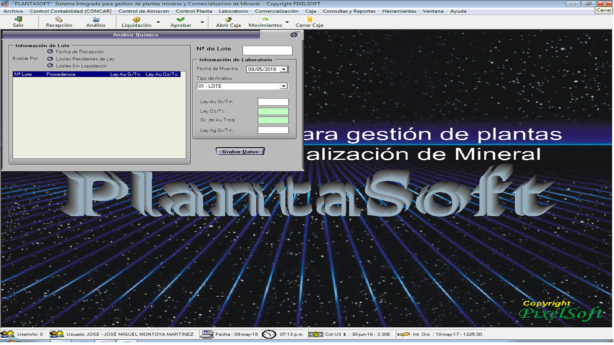This screenshot has height=345, width=614.
Task: Open the Liquidación toolbar icon
Action: pyautogui.click(x=136, y=20)
